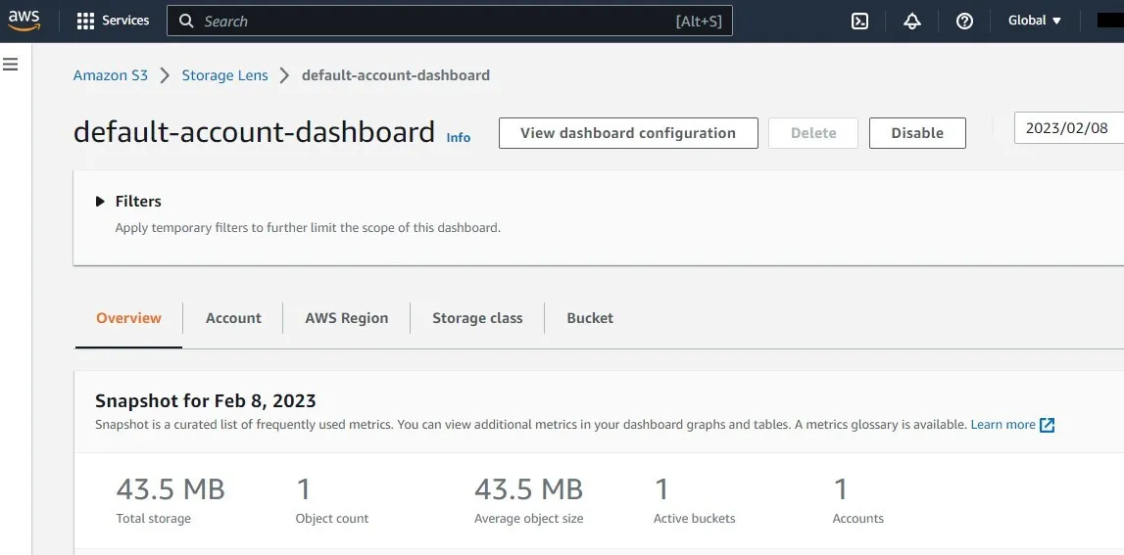Click the Average object size 43.5 MB value

click(x=528, y=489)
